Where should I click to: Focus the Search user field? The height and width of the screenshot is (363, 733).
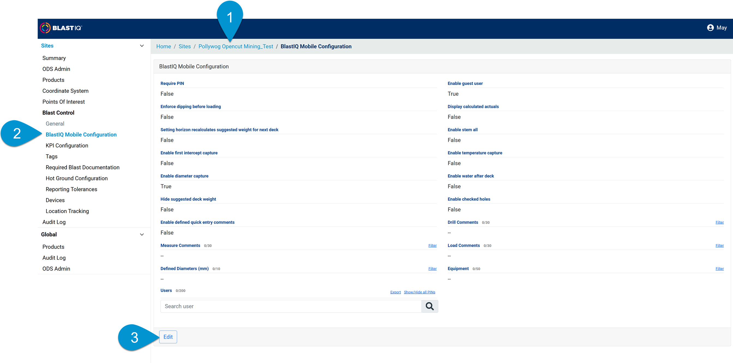291,306
